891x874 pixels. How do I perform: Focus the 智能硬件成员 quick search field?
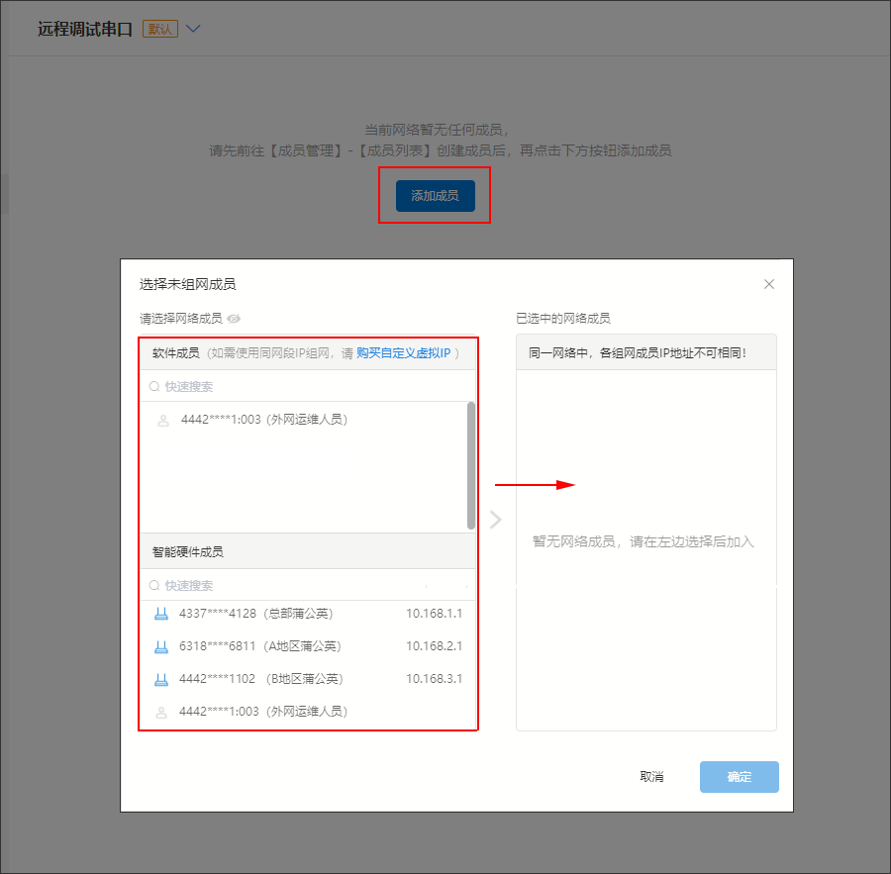(308, 585)
